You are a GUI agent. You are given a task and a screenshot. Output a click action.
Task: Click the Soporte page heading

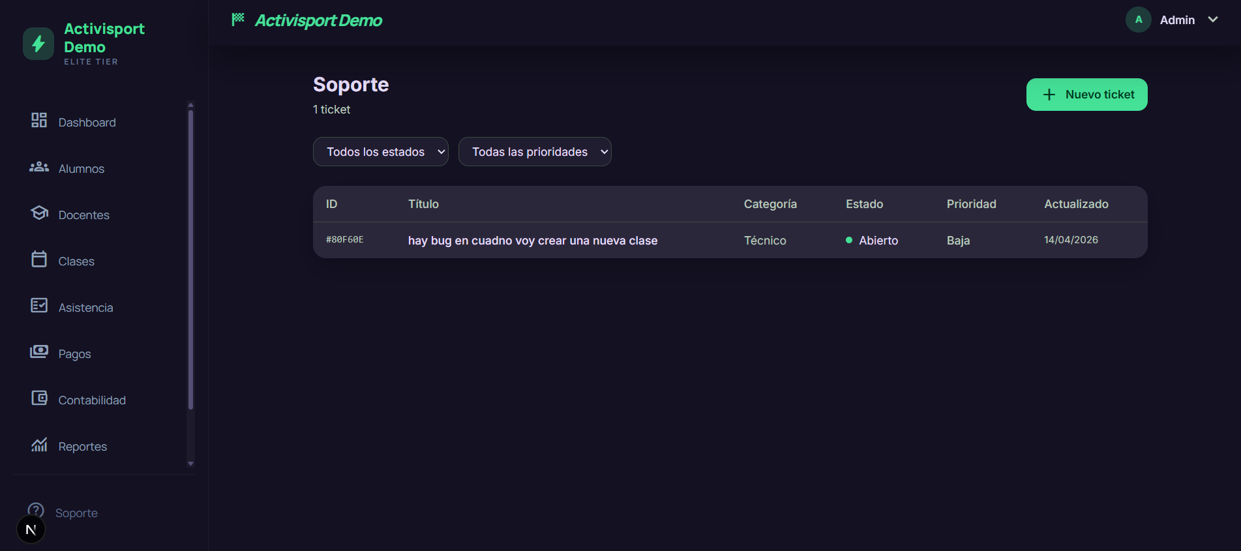pyautogui.click(x=351, y=85)
